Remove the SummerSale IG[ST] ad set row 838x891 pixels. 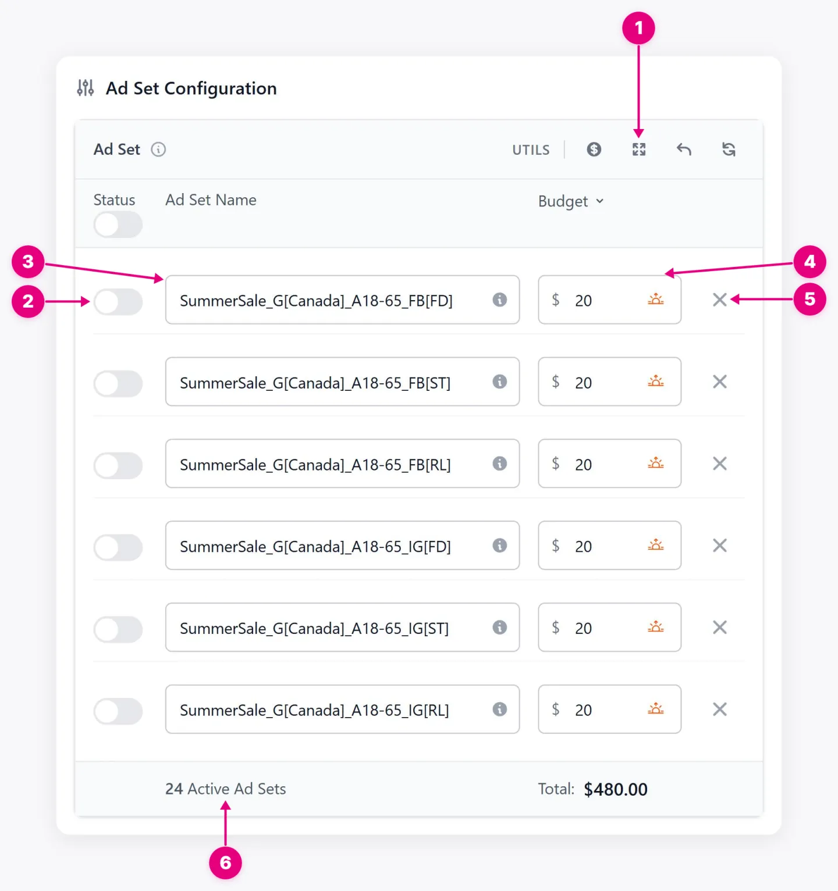click(720, 628)
